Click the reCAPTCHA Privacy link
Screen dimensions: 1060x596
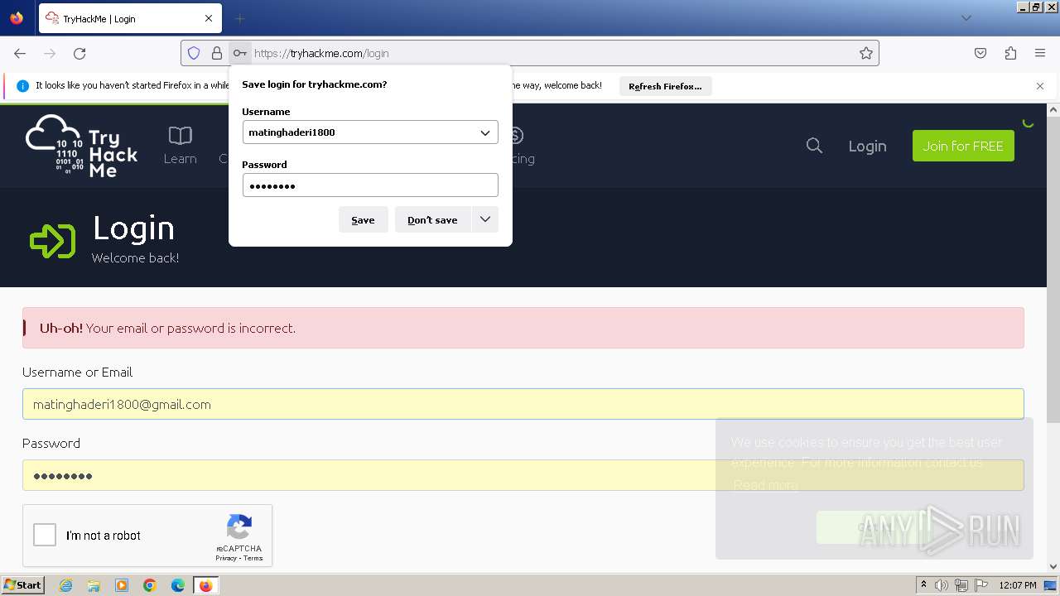(225, 558)
